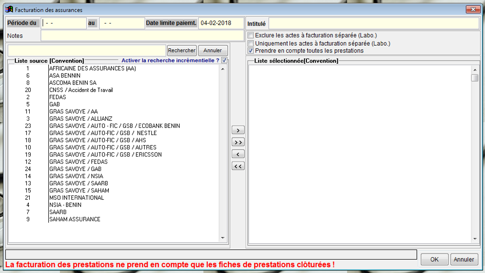Select CNSS / Accident de Travail entry
This screenshot has height=273, width=485.
pos(81,90)
